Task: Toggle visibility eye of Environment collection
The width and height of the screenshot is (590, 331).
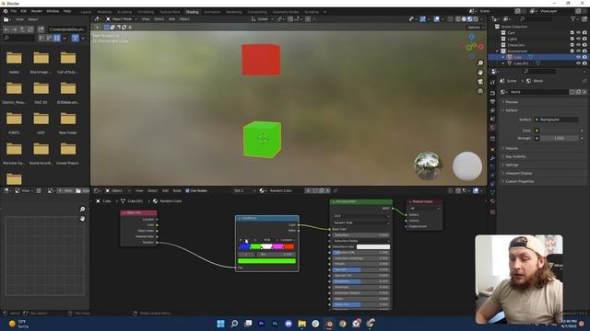Action: point(578,51)
